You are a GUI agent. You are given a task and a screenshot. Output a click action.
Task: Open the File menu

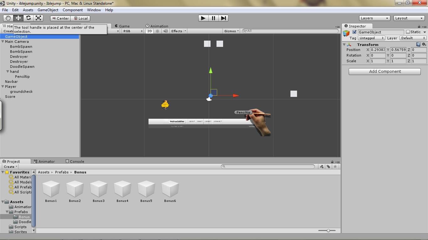pyautogui.click(x=5, y=10)
